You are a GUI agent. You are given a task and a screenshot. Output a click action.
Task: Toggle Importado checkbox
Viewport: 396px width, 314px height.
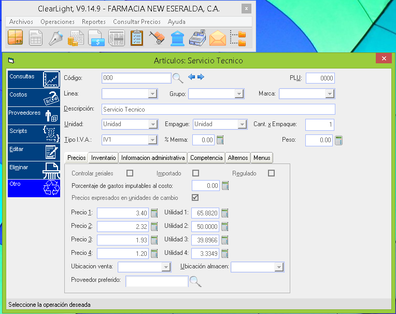tap(195, 173)
